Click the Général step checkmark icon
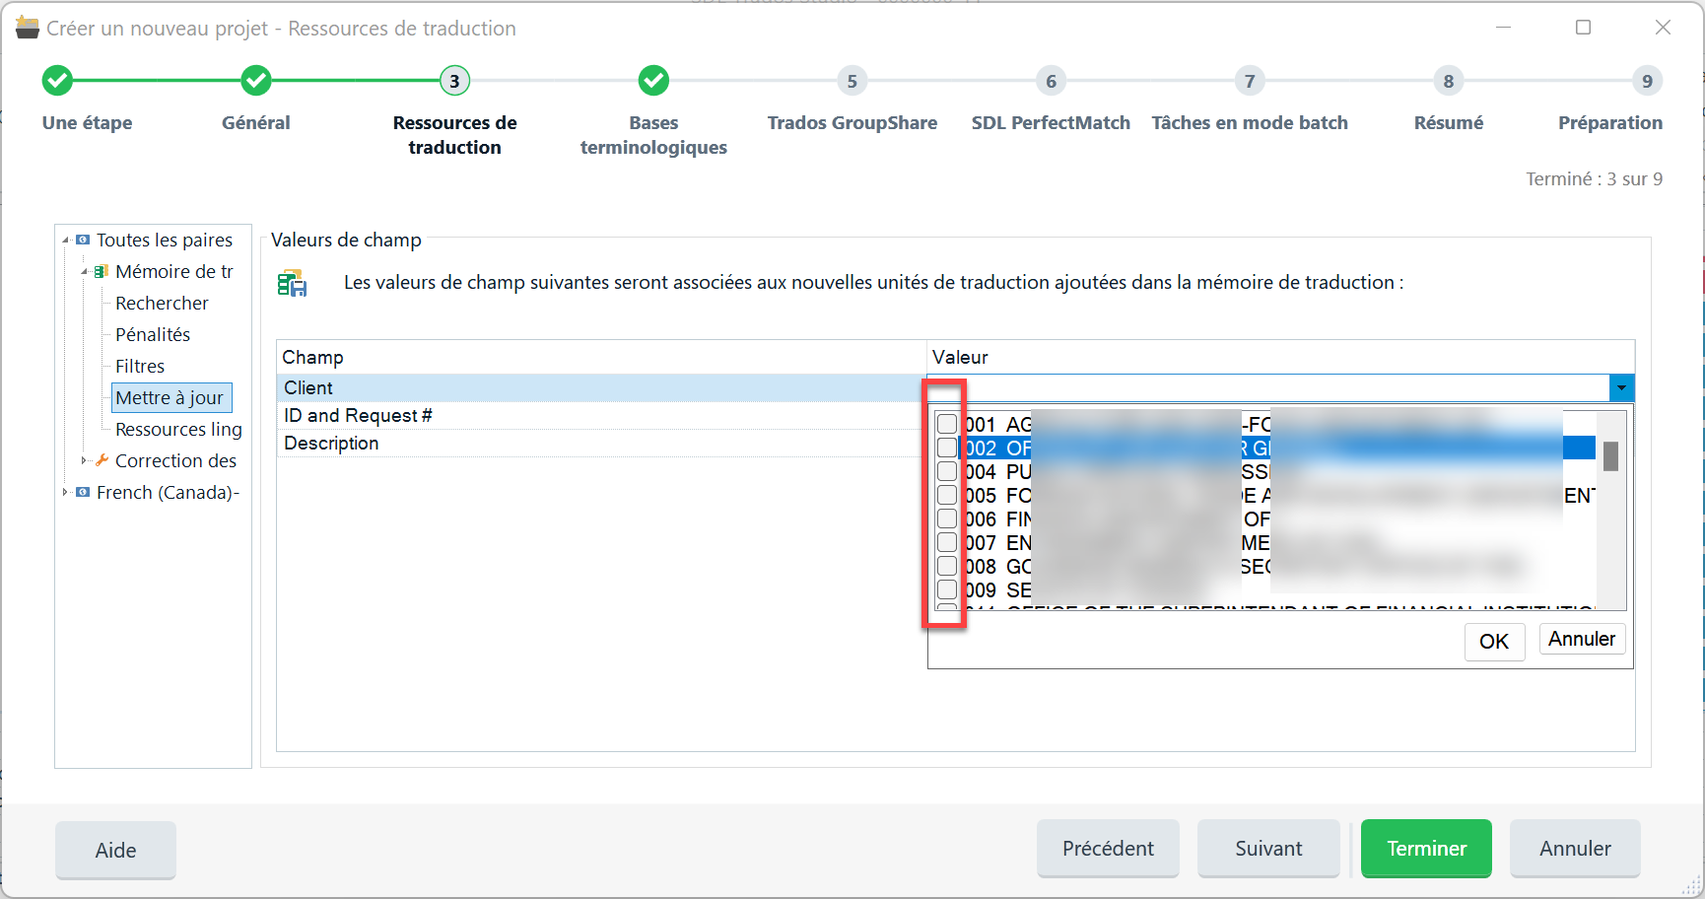Screen dimensions: 1705x899 click(256, 81)
